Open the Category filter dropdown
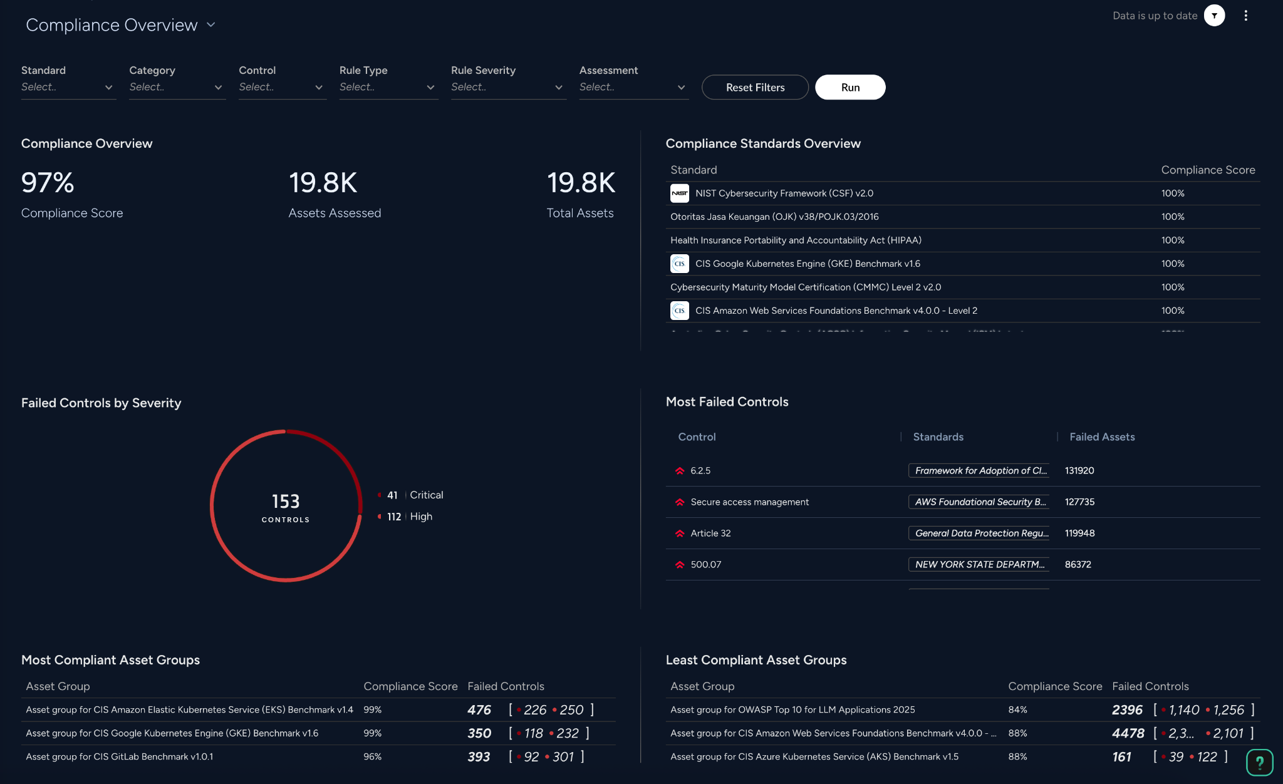Image resolution: width=1283 pixels, height=784 pixels. [177, 87]
